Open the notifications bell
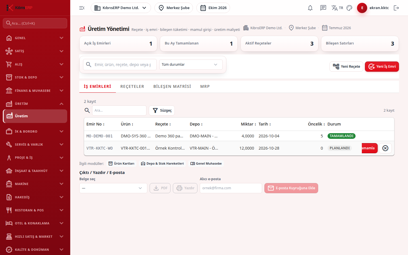This screenshot has height=255, width=408. (310, 8)
